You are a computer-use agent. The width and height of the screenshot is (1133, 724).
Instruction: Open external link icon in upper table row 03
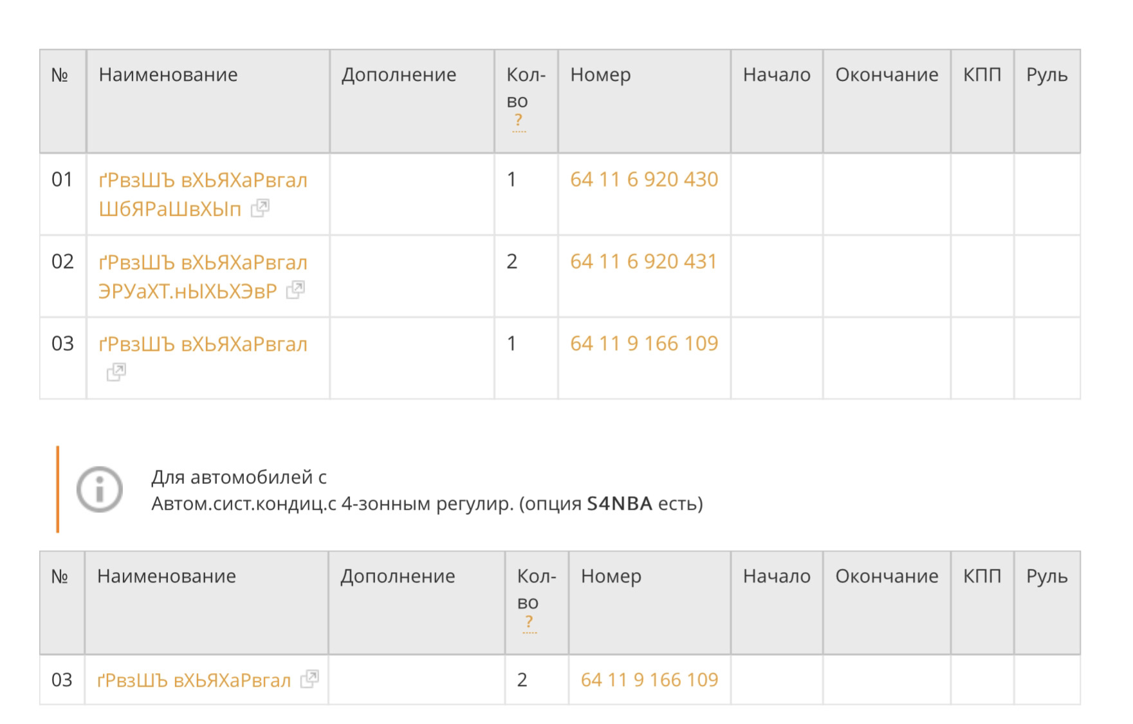pyautogui.click(x=116, y=372)
